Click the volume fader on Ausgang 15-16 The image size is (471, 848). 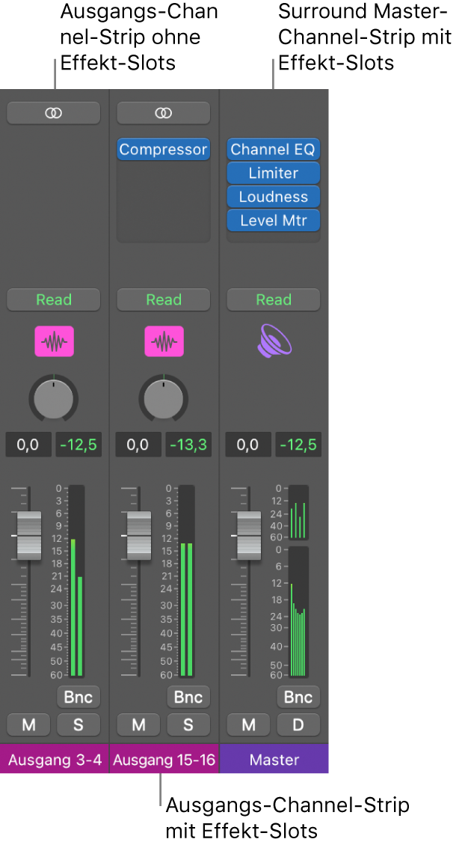tap(139, 535)
